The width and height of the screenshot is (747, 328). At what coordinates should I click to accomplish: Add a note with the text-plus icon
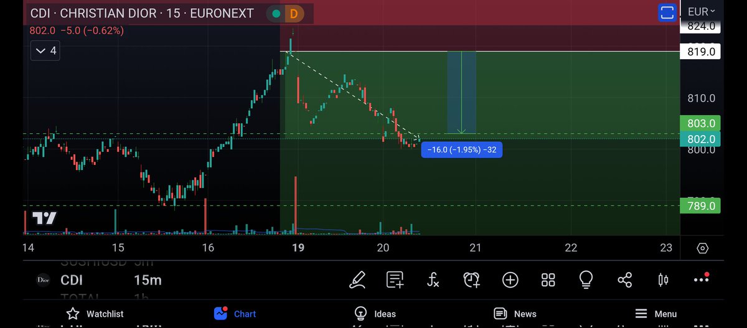[x=395, y=280]
